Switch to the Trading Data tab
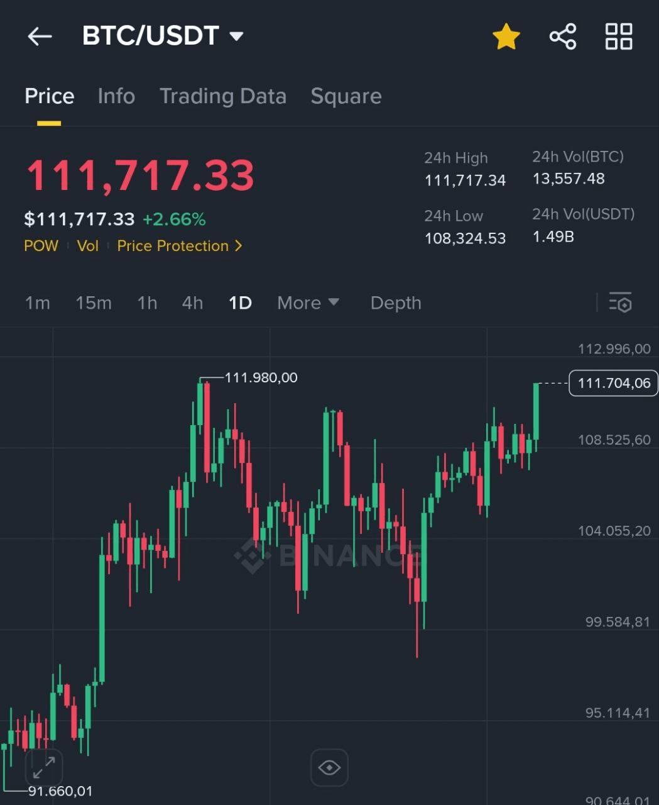The width and height of the screenshot is (659, 805). pyautogui.click(x=223, y=96)
